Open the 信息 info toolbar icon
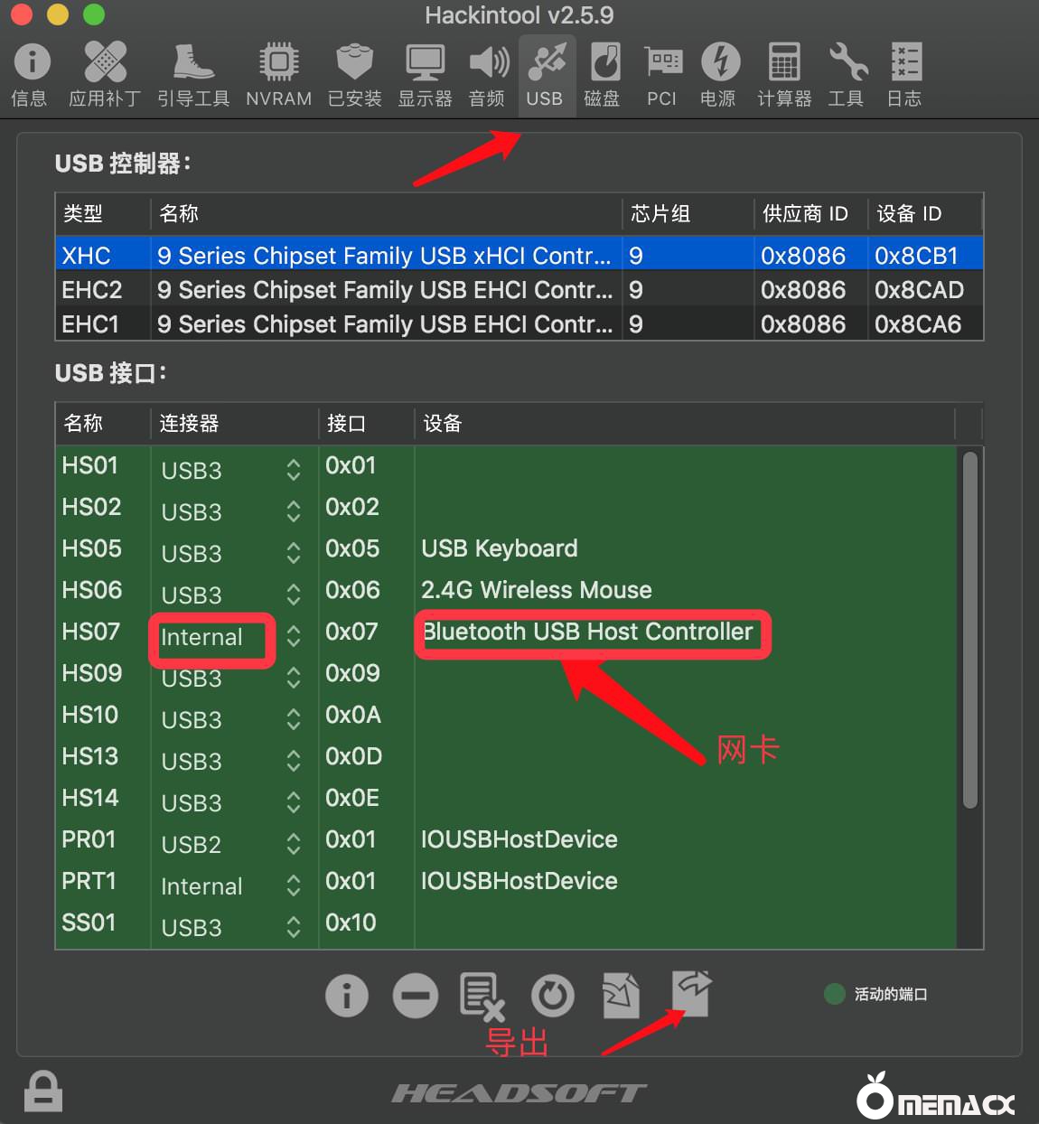The image size is (1039, 1124). coord(32,74)
